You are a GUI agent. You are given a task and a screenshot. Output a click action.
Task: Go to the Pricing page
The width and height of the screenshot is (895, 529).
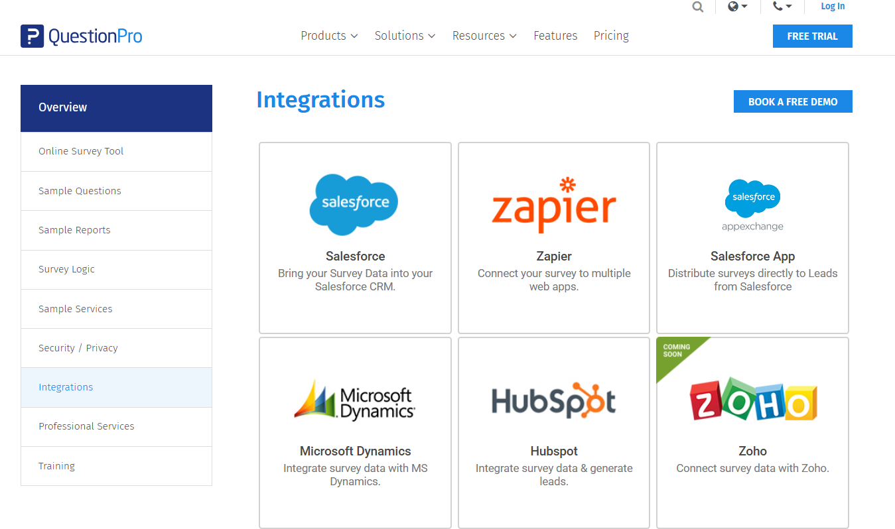coord(611,36)
